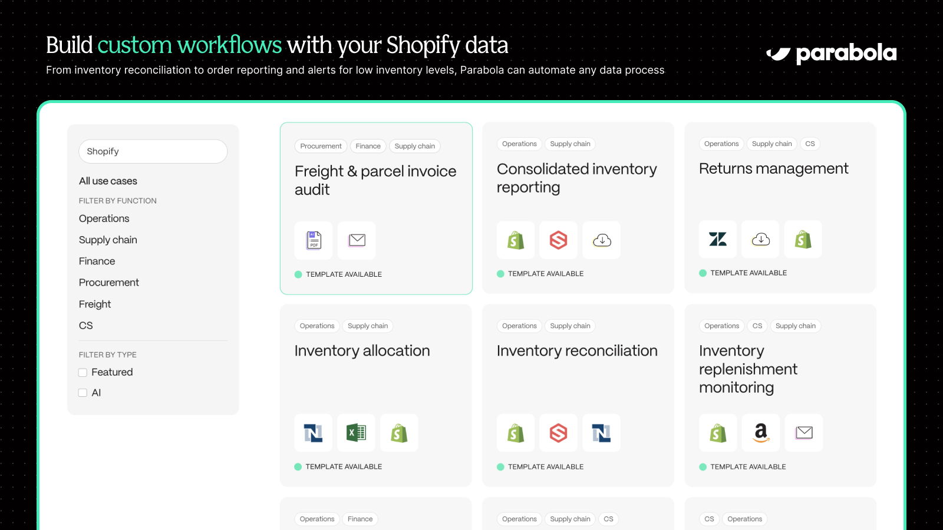Click the cloud download icon in Returns management

[x=760, y=239]
